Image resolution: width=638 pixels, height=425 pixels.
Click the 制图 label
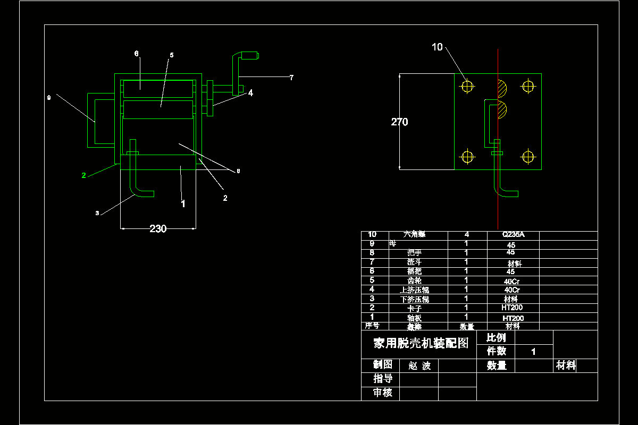[x=382, y=364]
